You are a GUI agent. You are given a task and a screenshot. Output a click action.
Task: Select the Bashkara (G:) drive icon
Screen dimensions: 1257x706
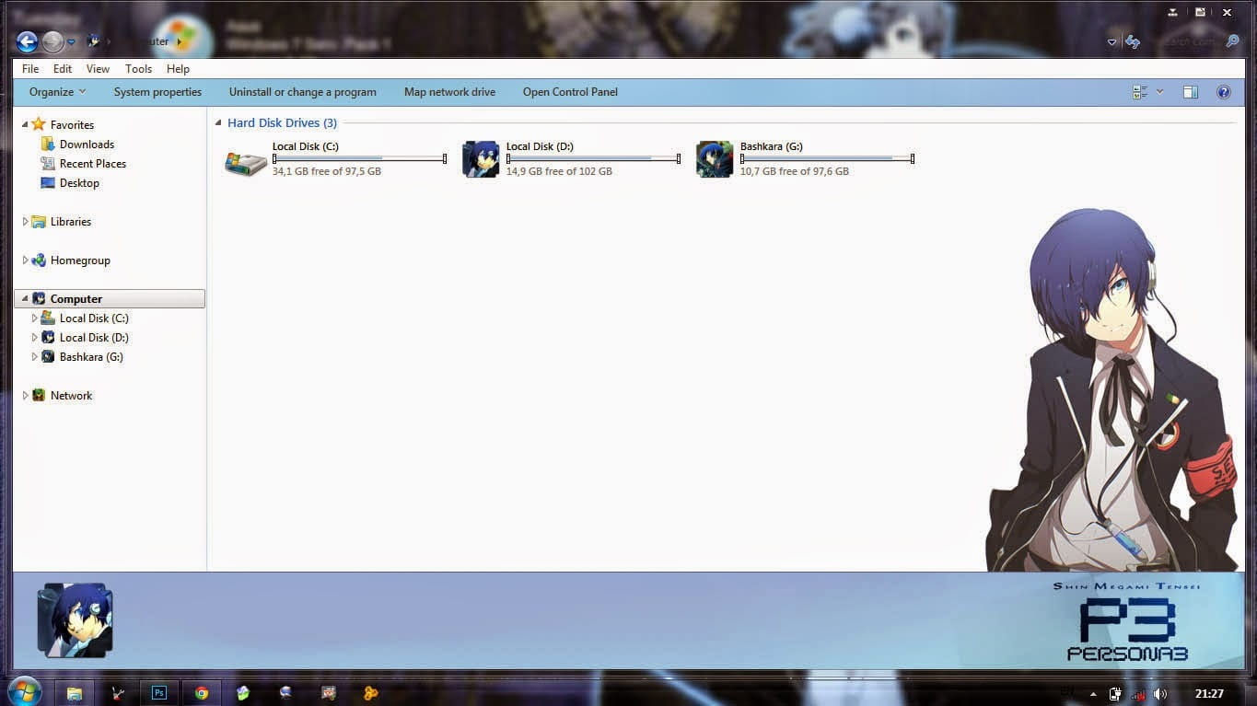click(715, 159)
